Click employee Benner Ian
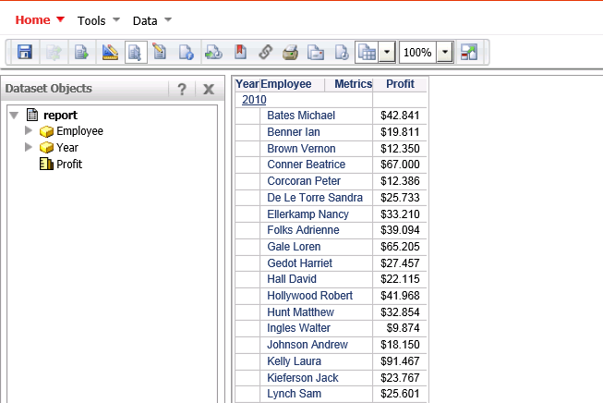The image size is (603, 403). pyautogui.click(x=294, y=132)
